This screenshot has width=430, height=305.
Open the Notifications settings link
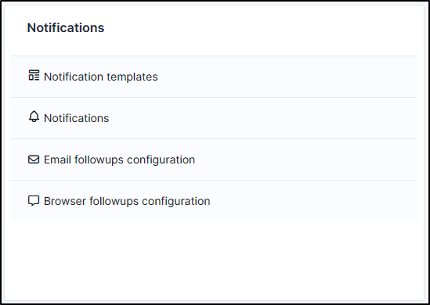(76, 118)
